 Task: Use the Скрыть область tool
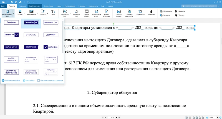coord(87,13)
